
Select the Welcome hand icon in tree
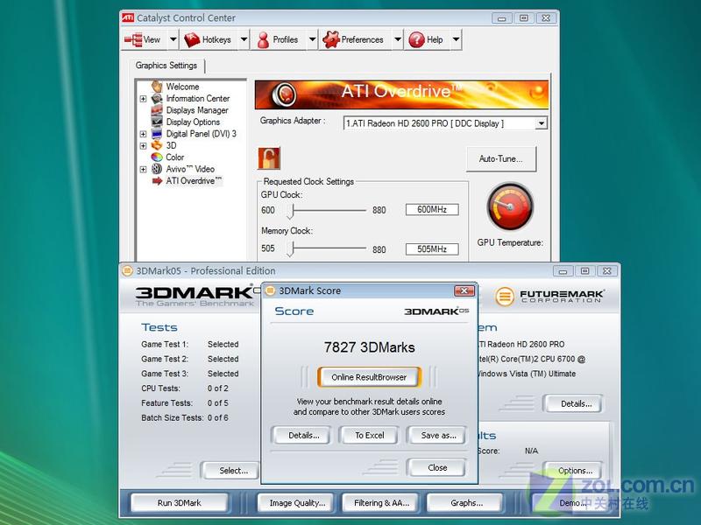157,86
